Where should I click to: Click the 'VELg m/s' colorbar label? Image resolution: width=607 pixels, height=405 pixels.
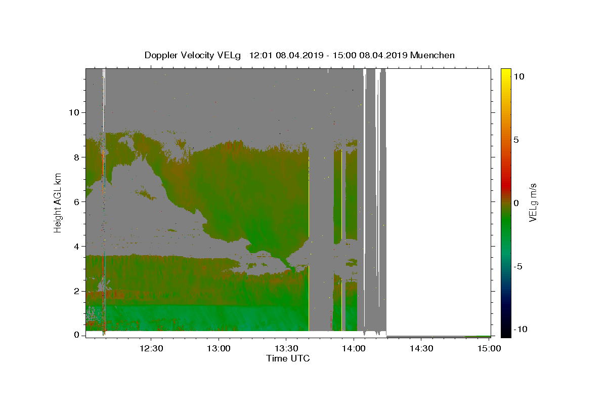click(533, 202)
